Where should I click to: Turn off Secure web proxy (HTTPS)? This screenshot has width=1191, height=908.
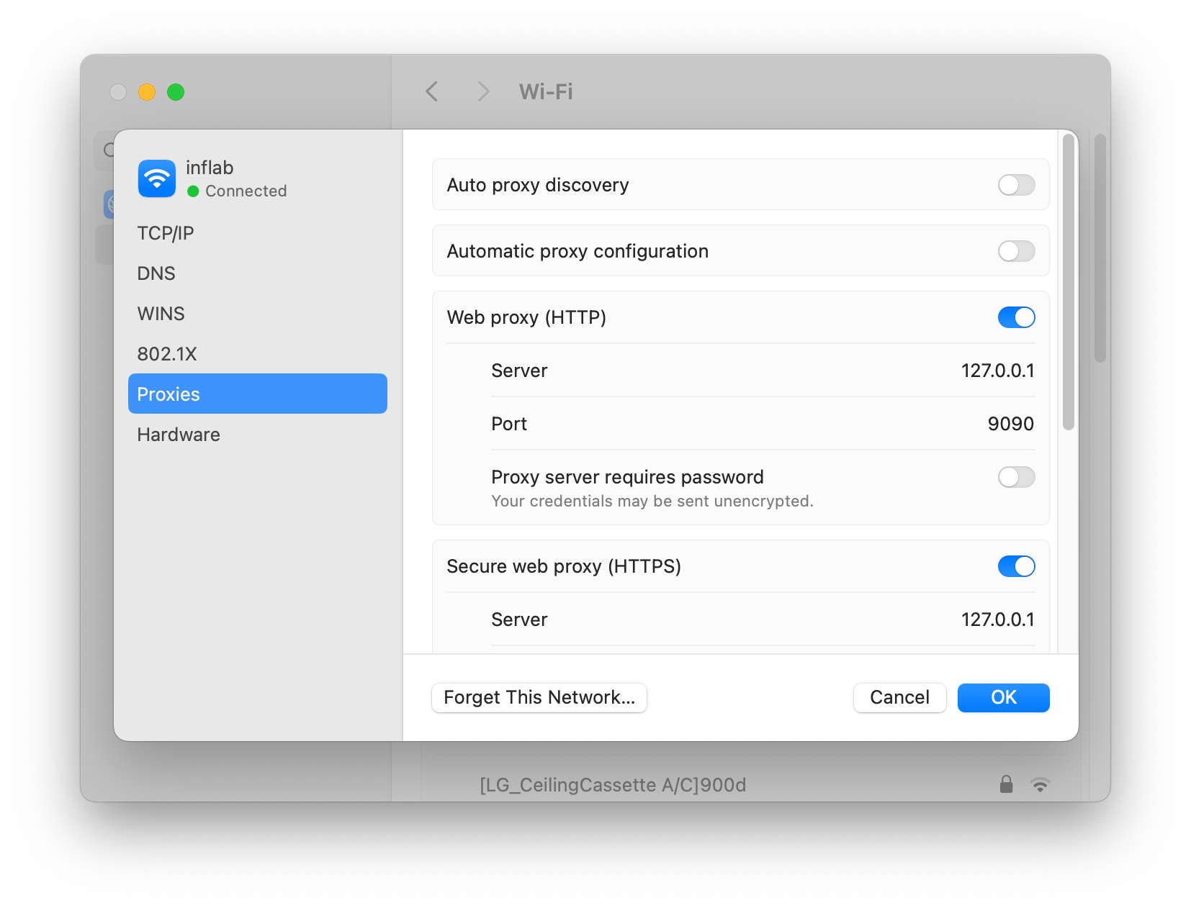(x=1016, y=566)
